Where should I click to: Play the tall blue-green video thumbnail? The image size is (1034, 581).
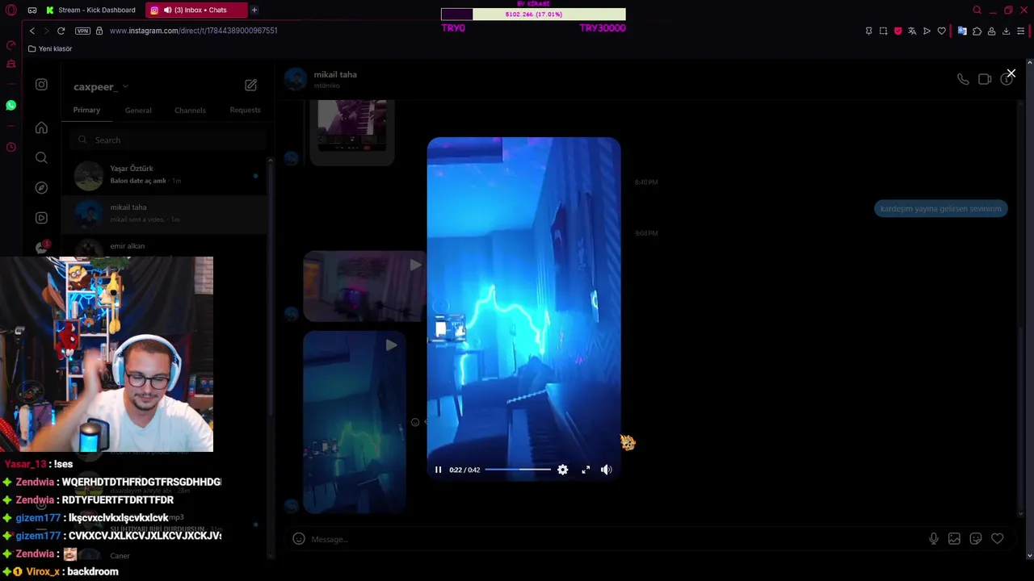354,422
